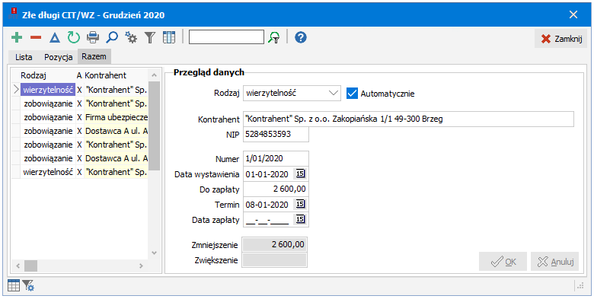Open Data zapłaty calendar picker
594x299 pixels.
[300, 219]
